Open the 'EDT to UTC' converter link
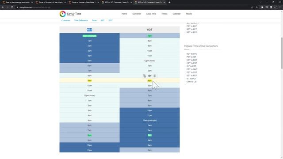Viewport: 283px width, 159px height. tap(191, 54)
